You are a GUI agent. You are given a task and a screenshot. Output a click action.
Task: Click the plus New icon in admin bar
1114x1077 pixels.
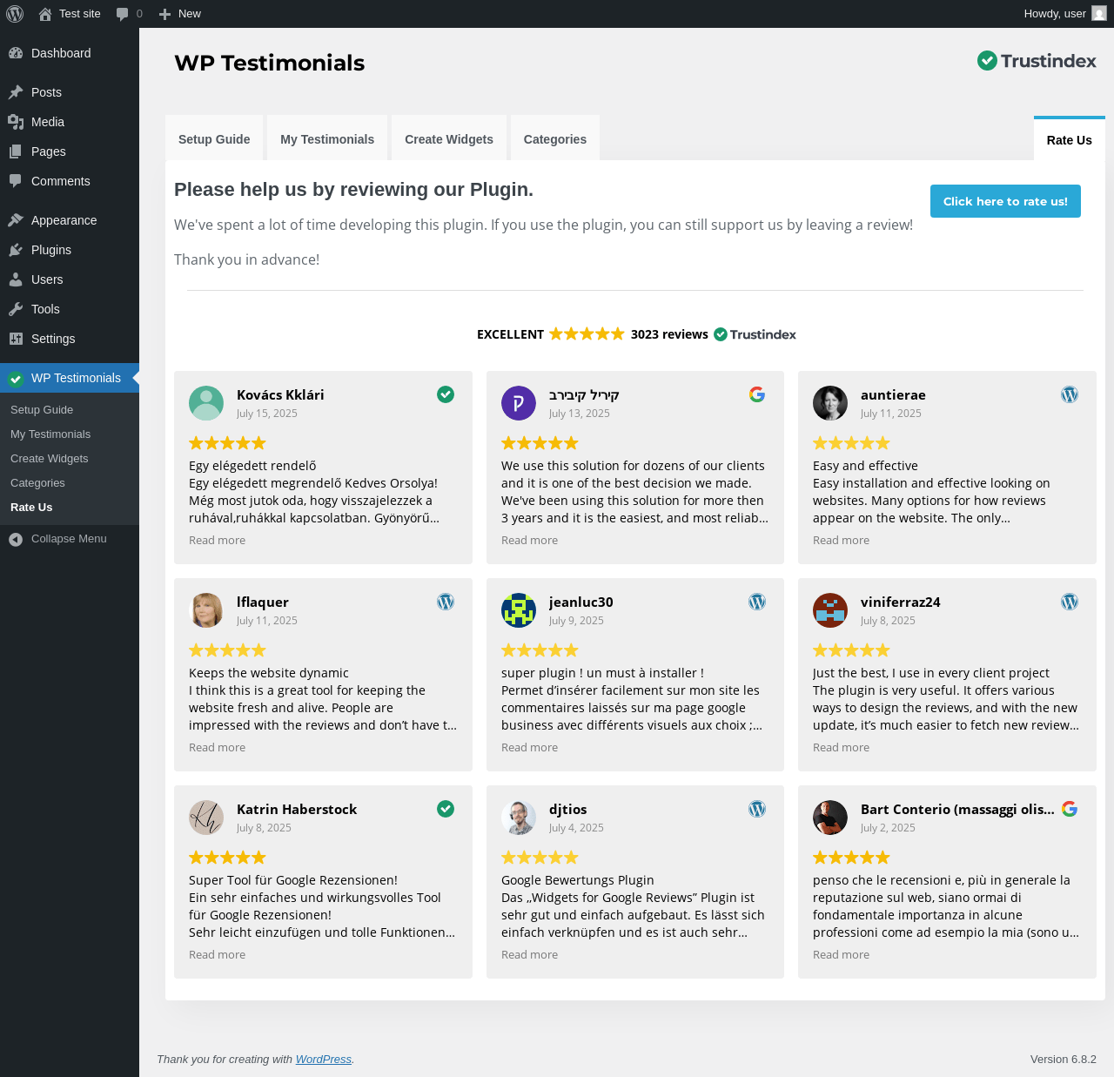tap(164, 14)
